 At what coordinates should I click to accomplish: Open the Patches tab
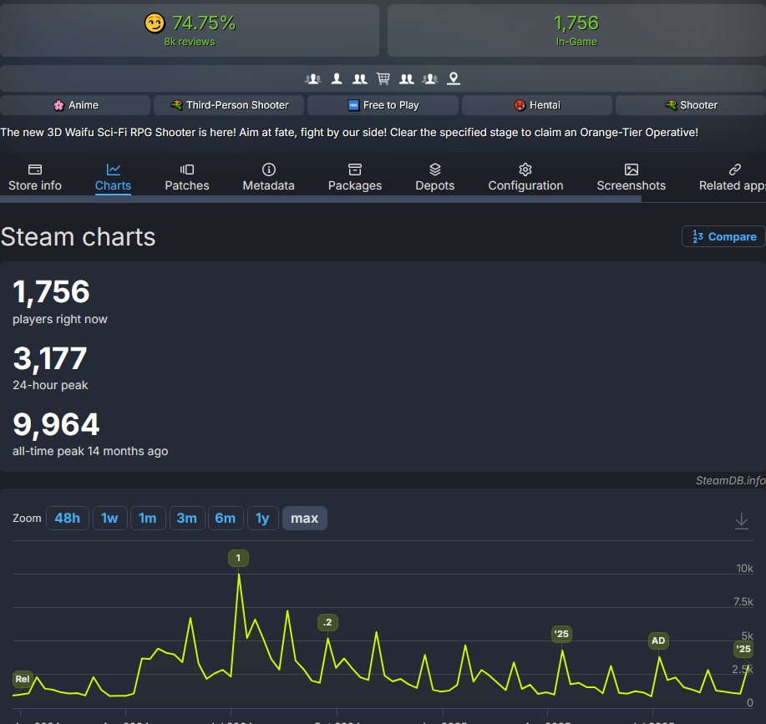tap(187, 178)
